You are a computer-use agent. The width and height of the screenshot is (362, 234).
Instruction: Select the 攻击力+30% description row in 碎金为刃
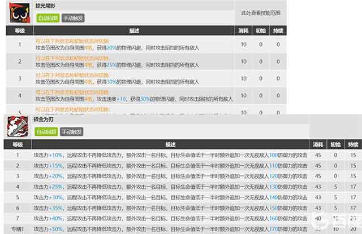coord(170,197)
